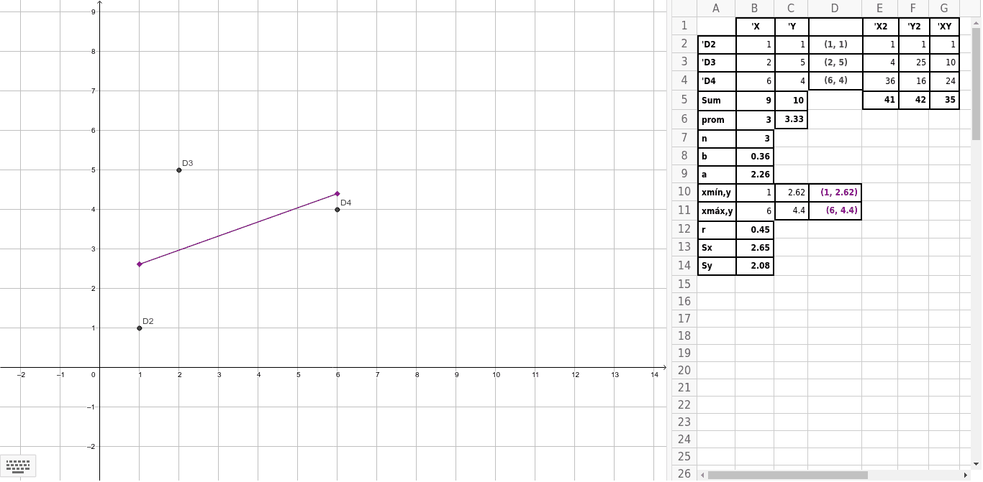Image resolution: width=983 pixels, height=482 pixels.
Task: Select the 'XY header cell
Action: click(944, 27)
